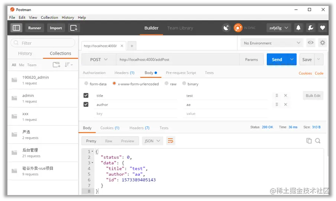Click drag handle of author row
This screenshot has height=201, width=336.
click(x=277, y=104)
